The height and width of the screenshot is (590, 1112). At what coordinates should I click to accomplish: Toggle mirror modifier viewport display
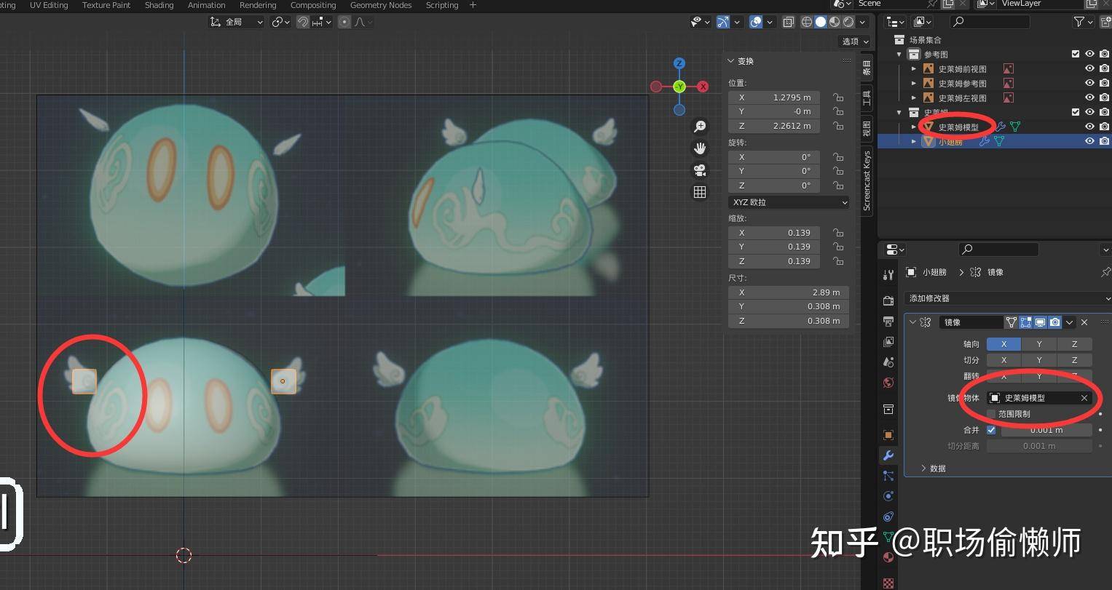click(1040, 322)
